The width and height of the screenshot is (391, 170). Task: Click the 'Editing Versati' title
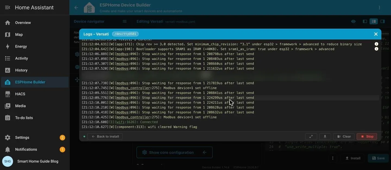[150, 21]
